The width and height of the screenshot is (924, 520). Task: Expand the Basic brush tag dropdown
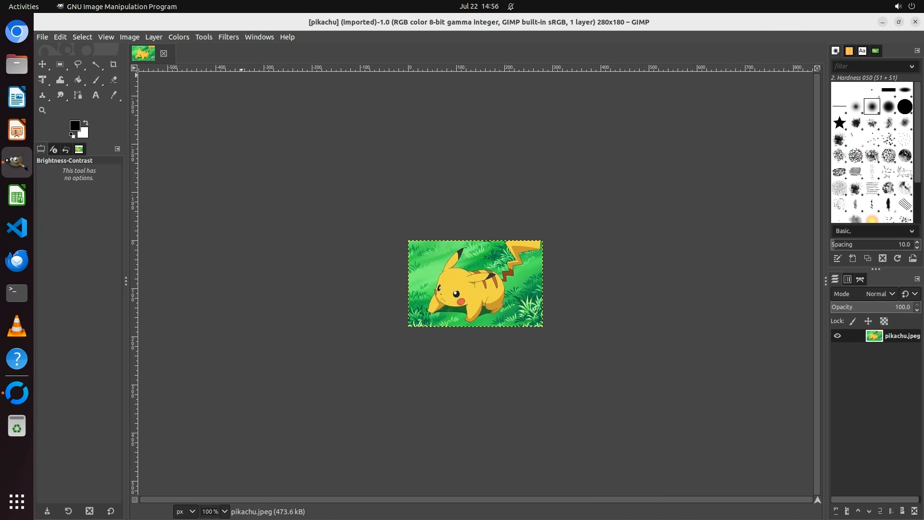click(874, 231)
